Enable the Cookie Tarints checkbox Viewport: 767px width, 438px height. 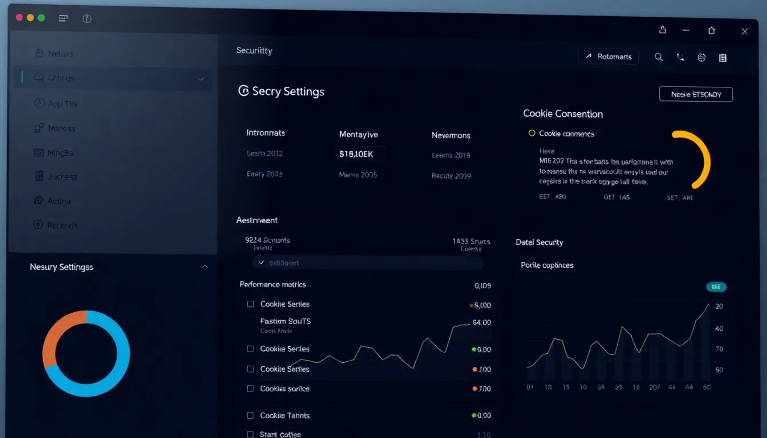(250, 414)
